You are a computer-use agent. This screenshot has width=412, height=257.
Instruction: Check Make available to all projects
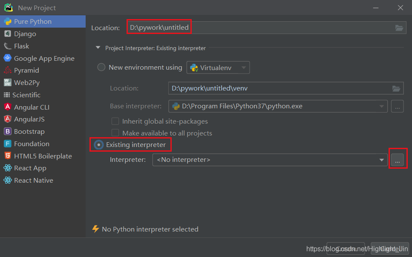coord(115,133)
